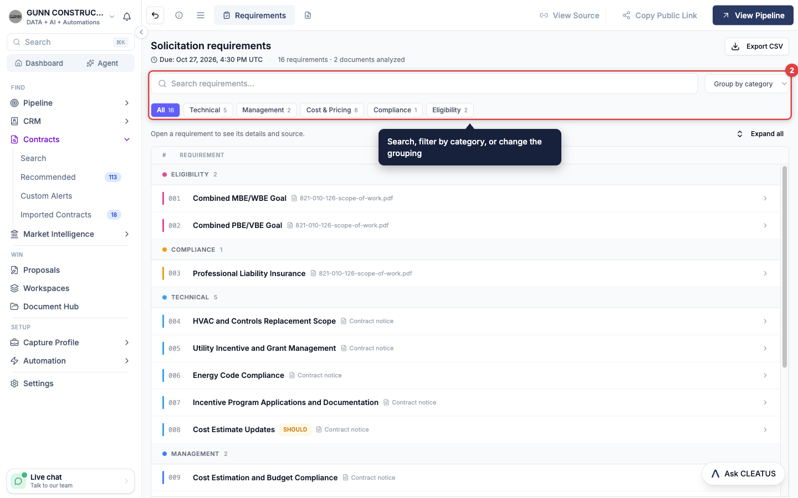Switch to the Requirements tab
Screen dimensions: 798x498
point(254,15)
